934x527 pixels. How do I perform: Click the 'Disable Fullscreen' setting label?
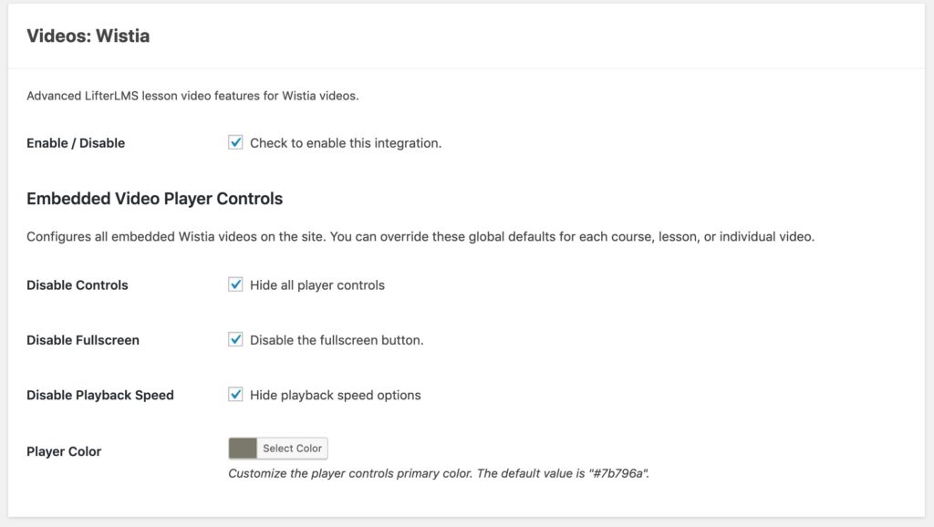[83, 340]
